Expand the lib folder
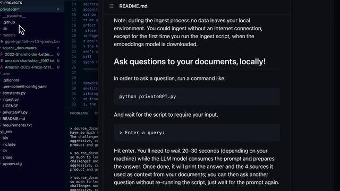Screen dimensions: 340x191 [x=5, y=151]
